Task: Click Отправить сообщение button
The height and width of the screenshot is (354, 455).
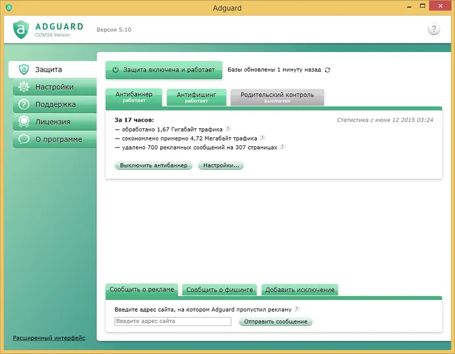Action: pos(276,321)
